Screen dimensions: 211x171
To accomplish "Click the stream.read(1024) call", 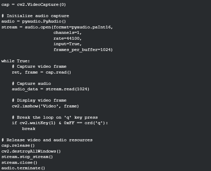I will [x=67, y=89].
